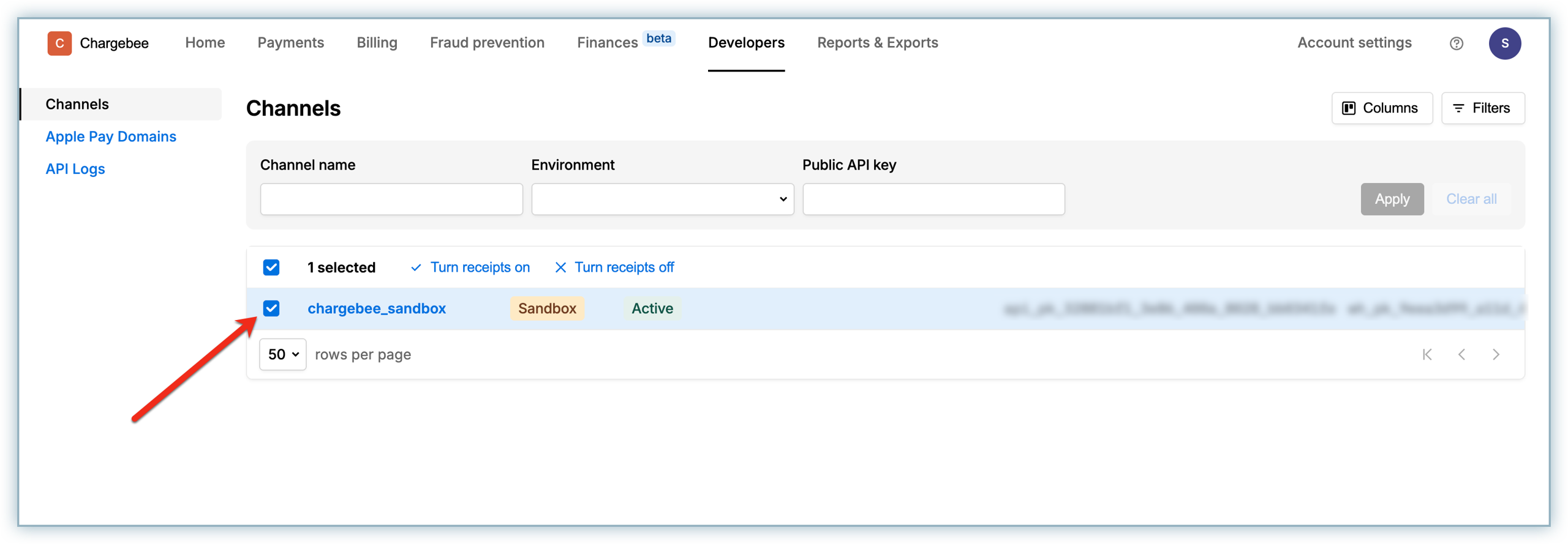This screenshot has height=544, width=1568.
Task: Open the help question mark icon
Action: click(1456, 43)
